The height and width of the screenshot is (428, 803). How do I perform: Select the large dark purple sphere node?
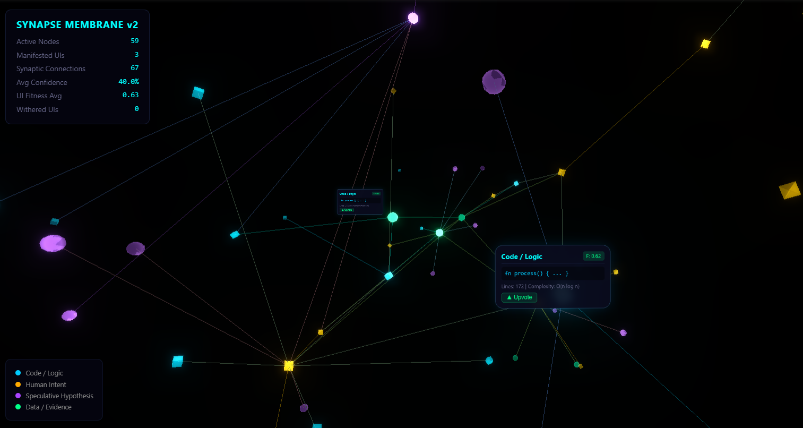click(494, 82)
